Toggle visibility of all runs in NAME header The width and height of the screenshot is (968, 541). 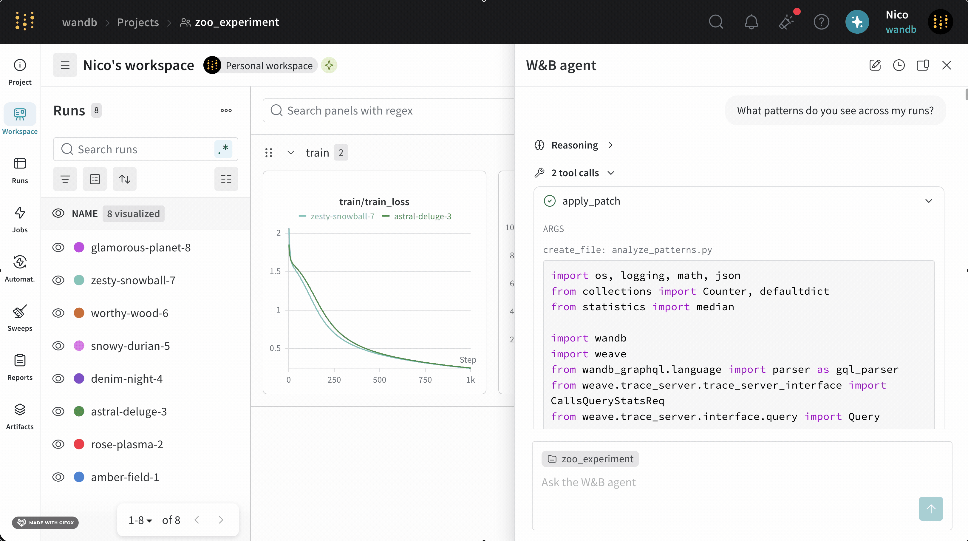(58, 214)
